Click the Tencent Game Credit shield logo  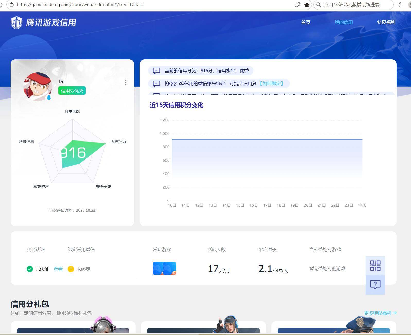click(16, 22)
